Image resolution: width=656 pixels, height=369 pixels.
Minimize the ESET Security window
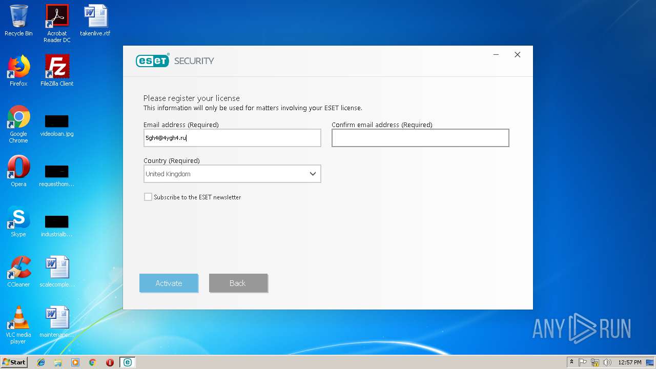pos(496,55)
